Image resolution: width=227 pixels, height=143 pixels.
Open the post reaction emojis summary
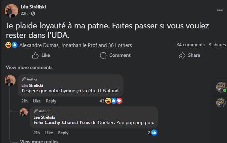[11, 45]
